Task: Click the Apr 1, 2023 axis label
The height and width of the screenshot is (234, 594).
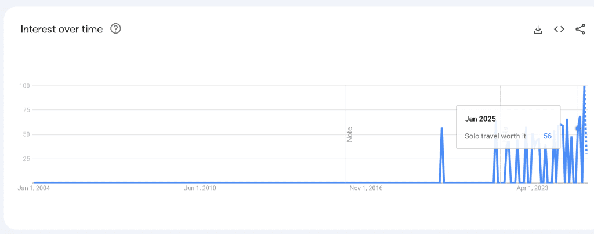Action: [x=533, y=188]
